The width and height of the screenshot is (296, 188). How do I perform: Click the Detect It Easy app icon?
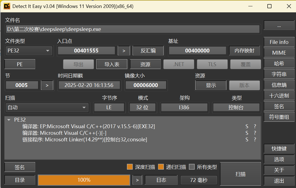[7, 6]
